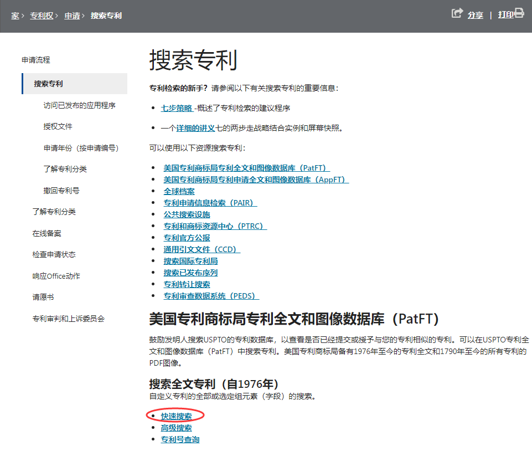Open 在线备案 sidebar section
The width and height of the screenshot is (532, 451).
pos(47,233)
